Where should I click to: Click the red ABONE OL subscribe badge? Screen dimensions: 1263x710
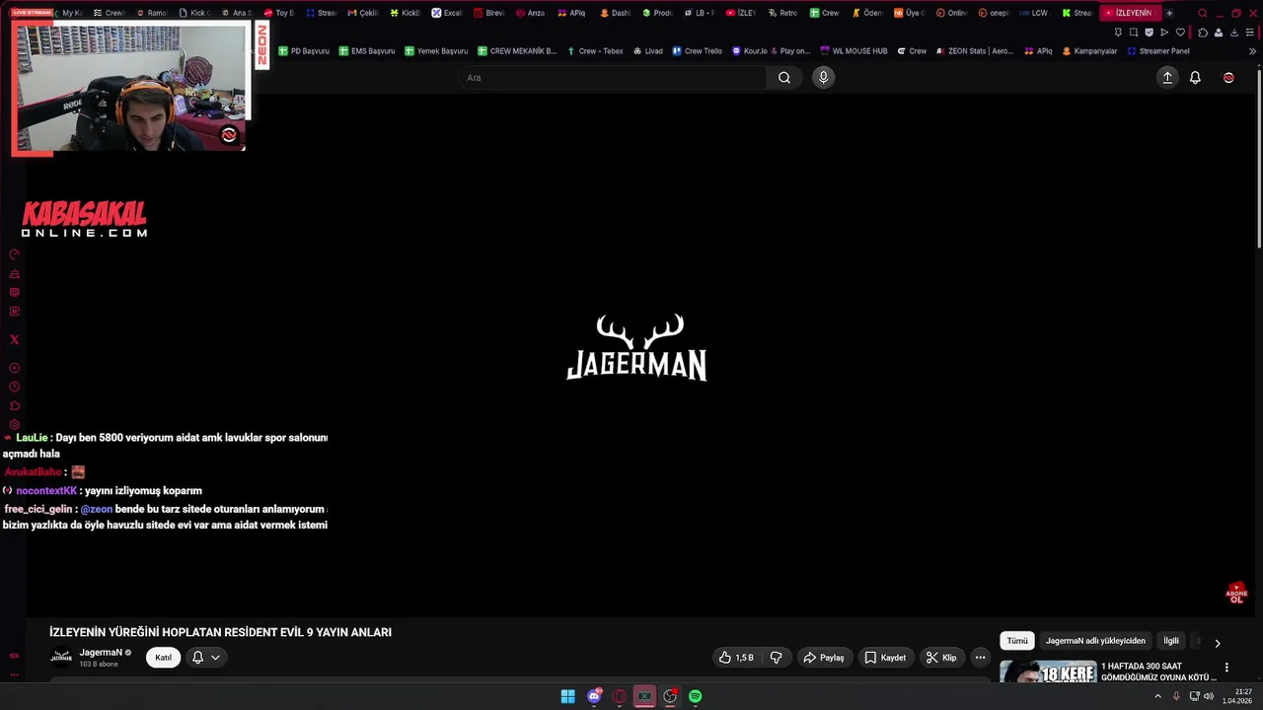pyautogui.click(x=1236, y=594)
